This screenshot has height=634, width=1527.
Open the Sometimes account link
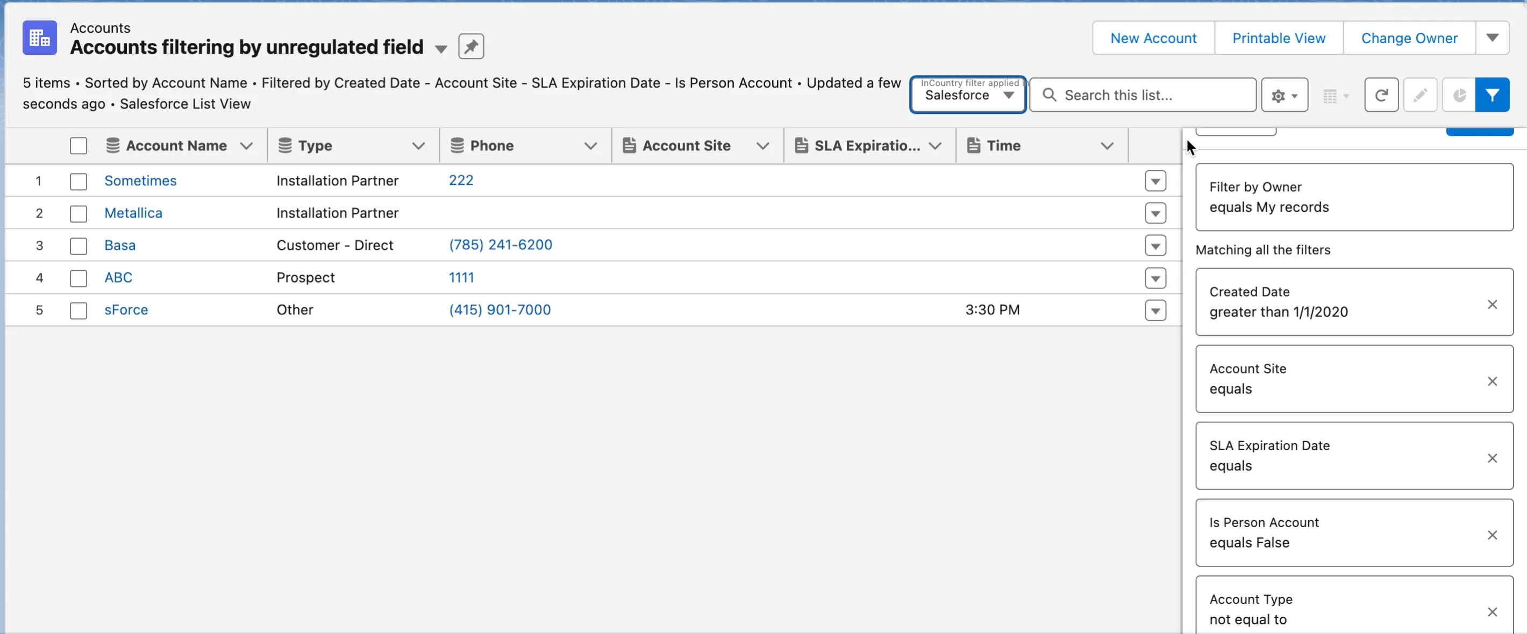point(140,181)
